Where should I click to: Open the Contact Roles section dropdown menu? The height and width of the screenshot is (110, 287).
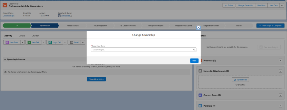(x=281, y=95)
